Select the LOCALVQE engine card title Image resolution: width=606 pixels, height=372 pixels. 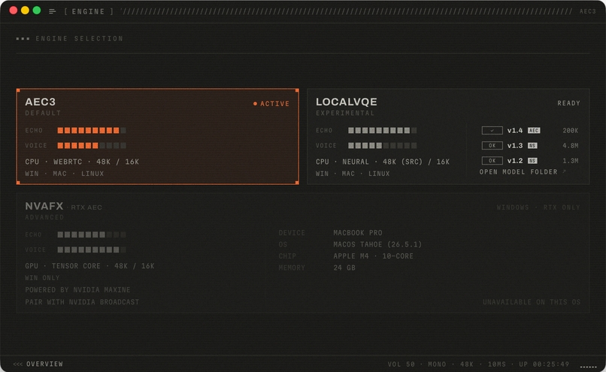(x=347, y=101)
